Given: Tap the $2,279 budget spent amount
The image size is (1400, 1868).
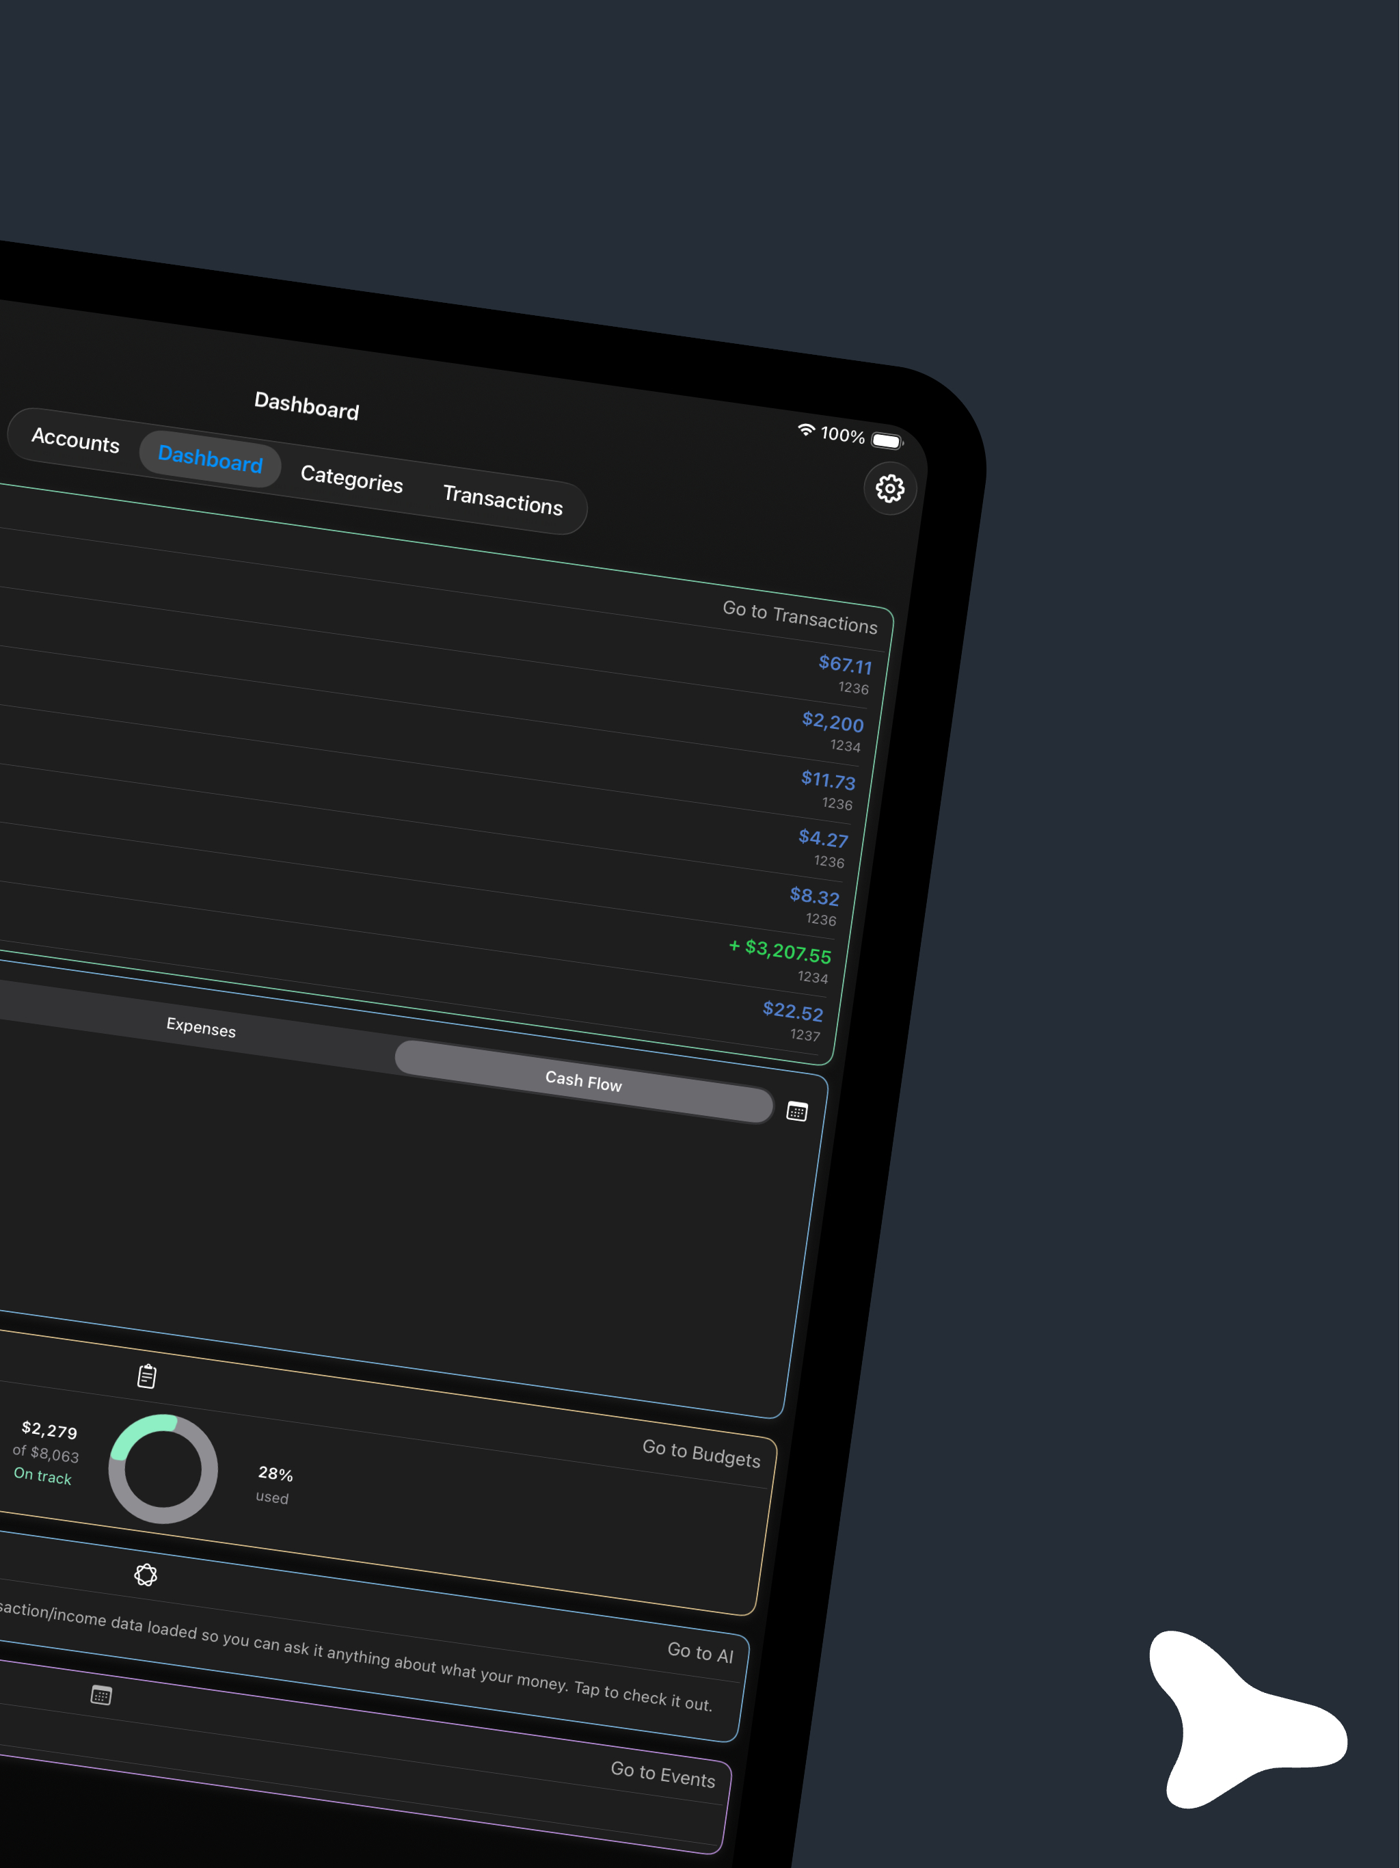Looking at the screenshot, I should [50, 1430].
